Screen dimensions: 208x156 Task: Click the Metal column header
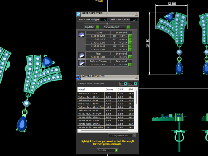click(91, 89)
